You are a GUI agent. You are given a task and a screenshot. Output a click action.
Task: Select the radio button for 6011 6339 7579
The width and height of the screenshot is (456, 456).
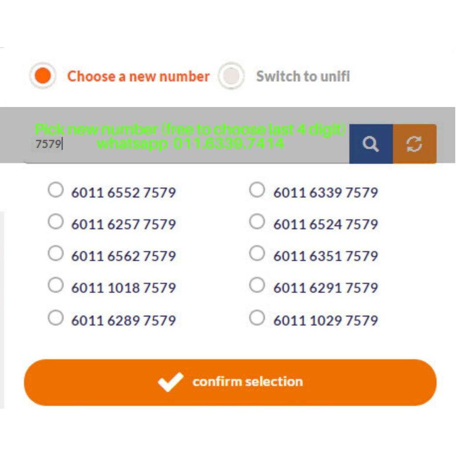pyautogui.click(x=256, y=190)
